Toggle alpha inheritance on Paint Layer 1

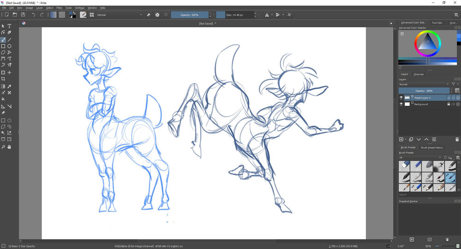tap(453, 98)
